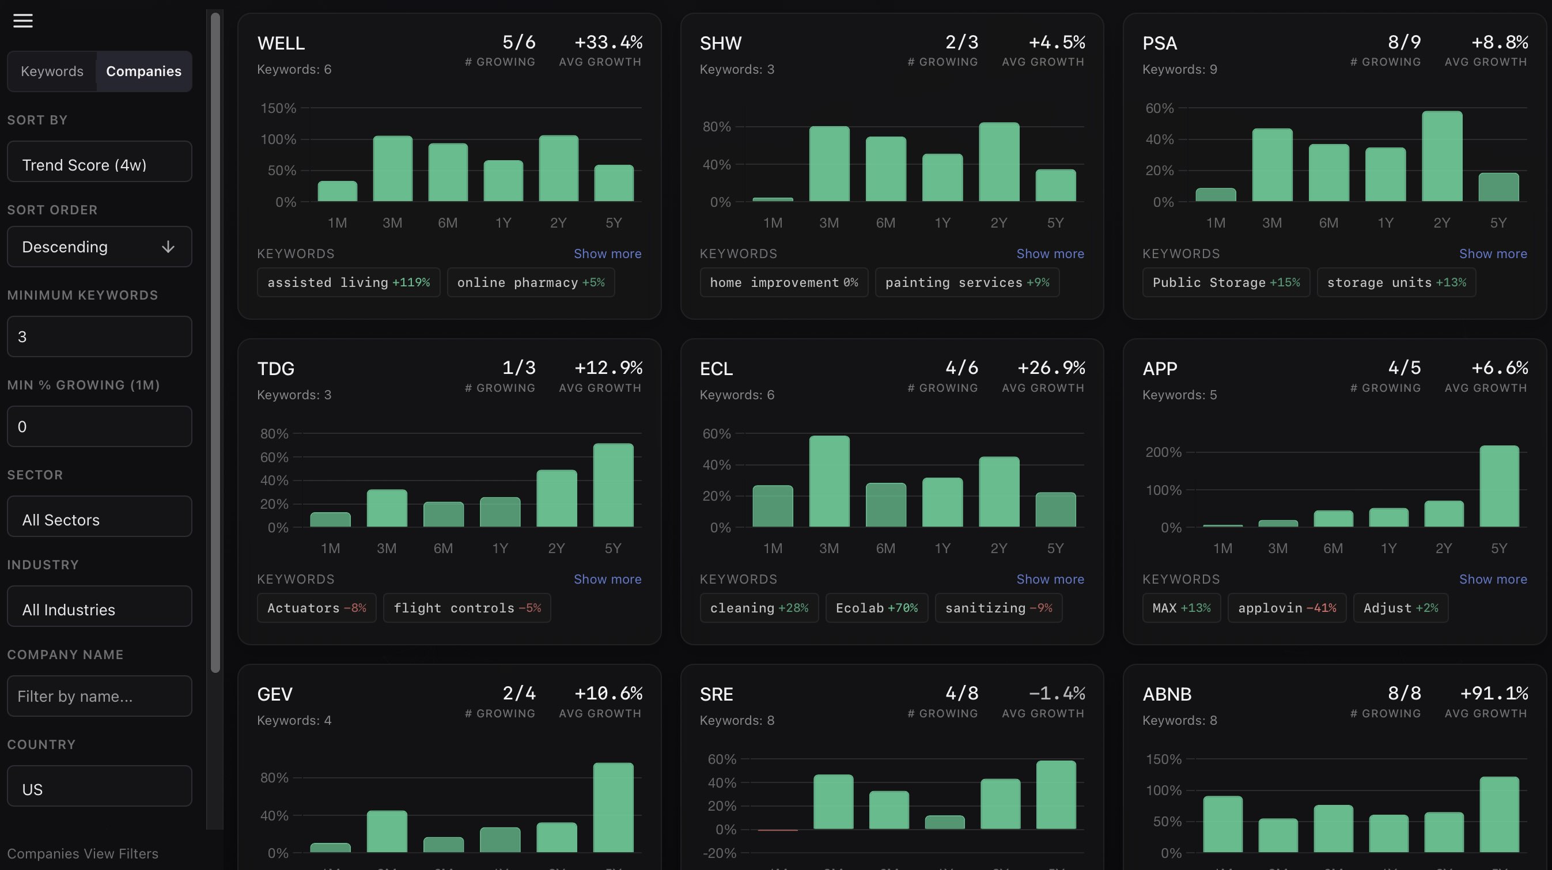Click the SHW ticker title
Image resolution: width=1552 pixels, height=870 pixels.
[721, 43]
